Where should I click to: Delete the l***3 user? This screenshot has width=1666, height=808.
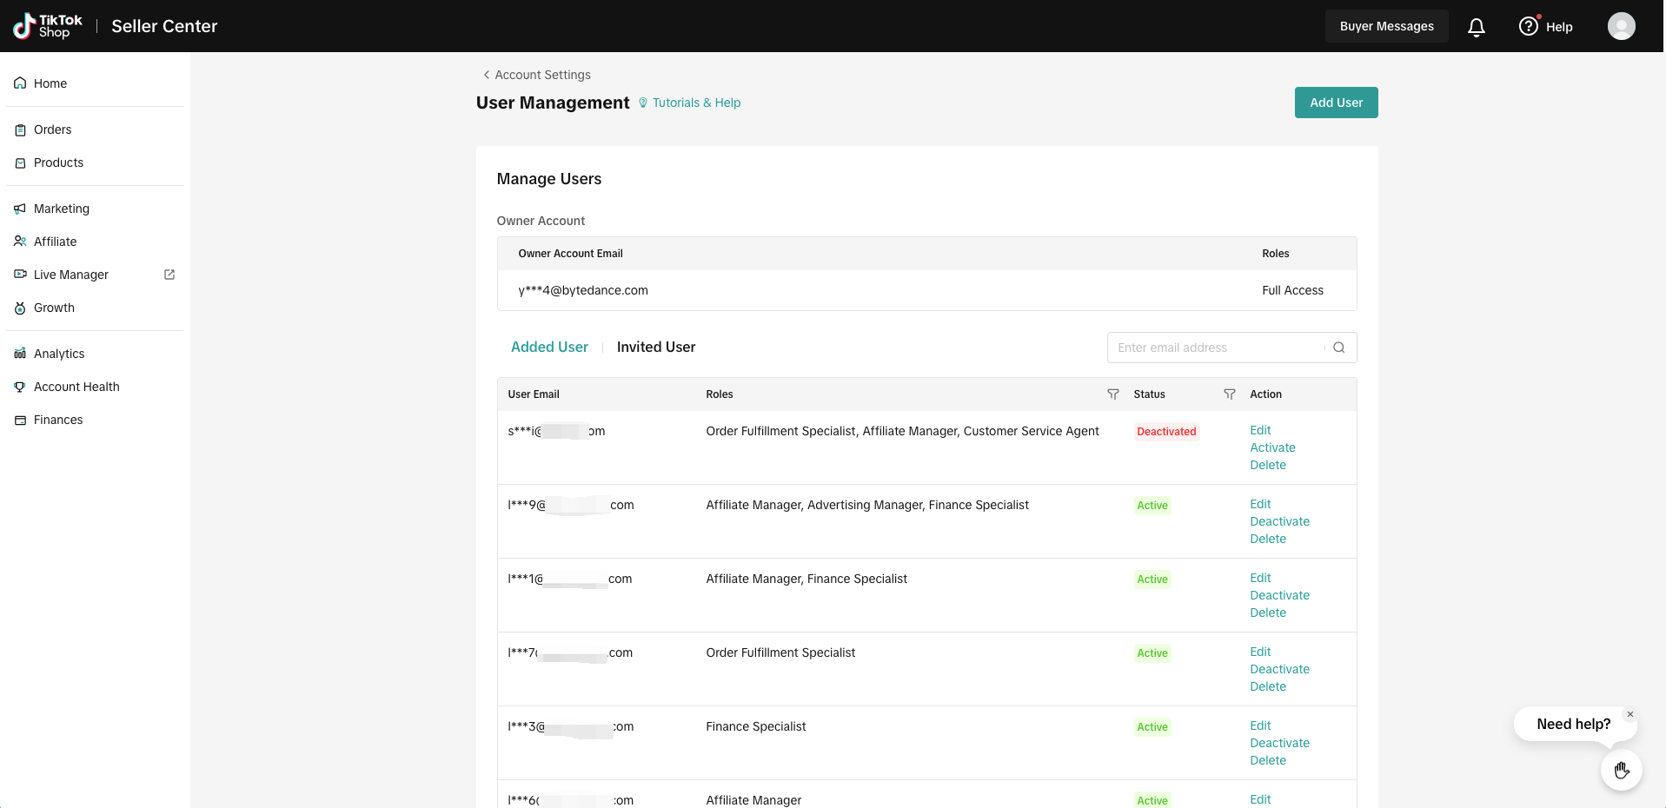(1268, 760)
